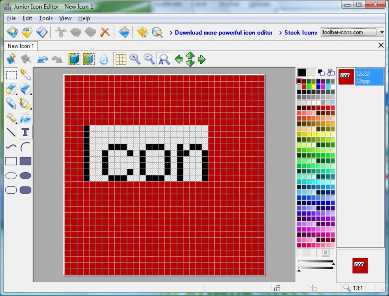Activate the Text tool

click(x=25, y=132)
